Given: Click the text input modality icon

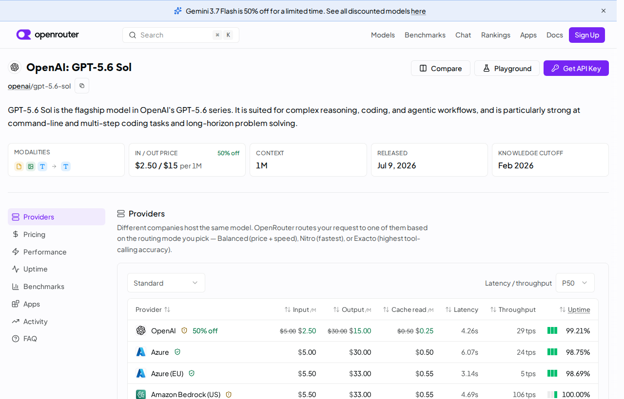Looking at the screenshot, I should coord(42,166).
